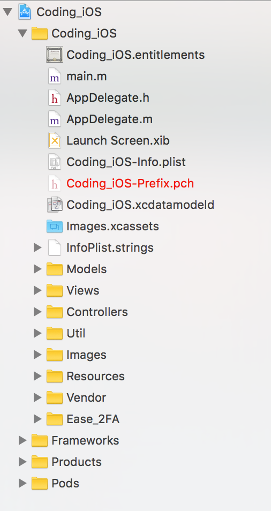The width and height of the screenshot is (271, 511).
Task: Select the Frameworks group
Action: [85, 440]
